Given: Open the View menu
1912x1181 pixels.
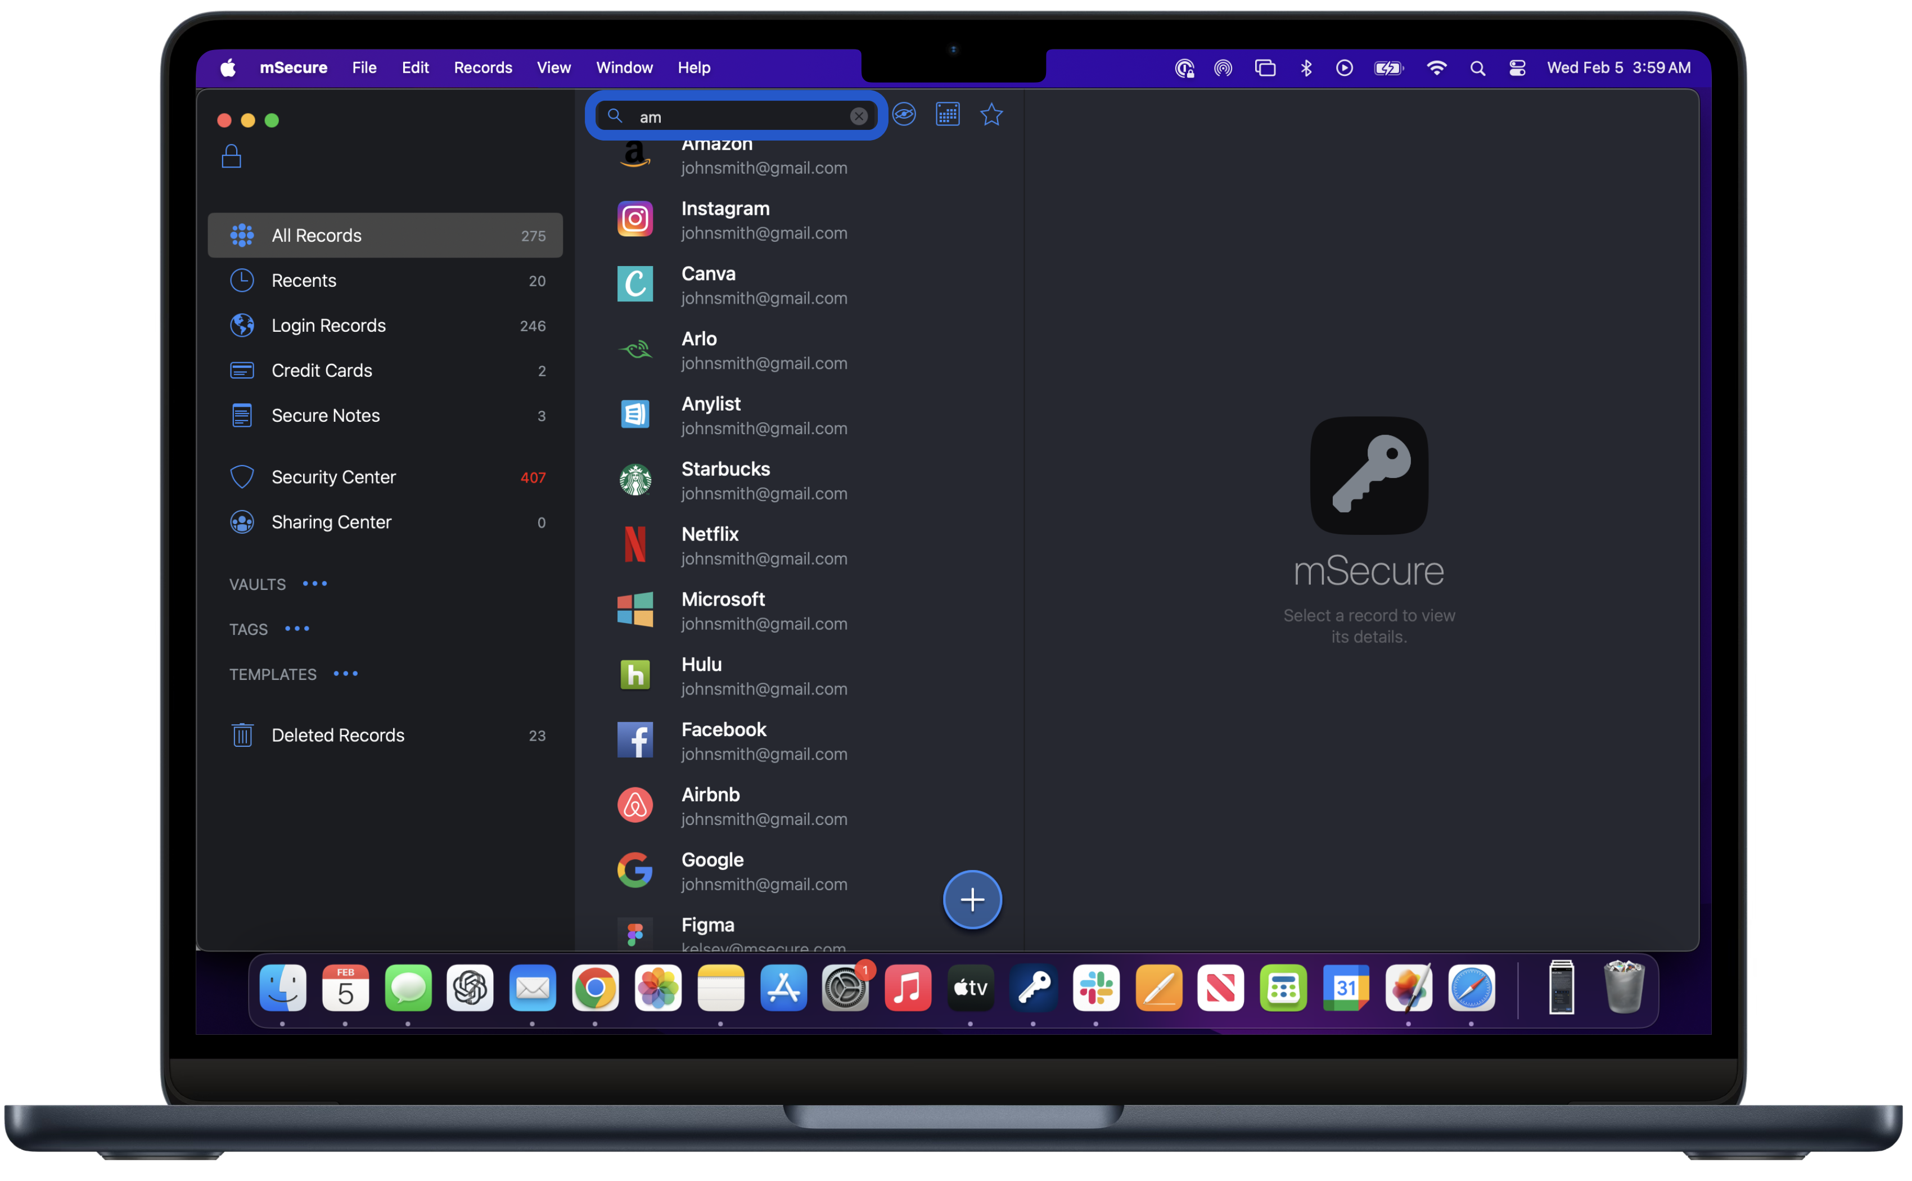Looking at the screenshot, I should pos(553,68).
